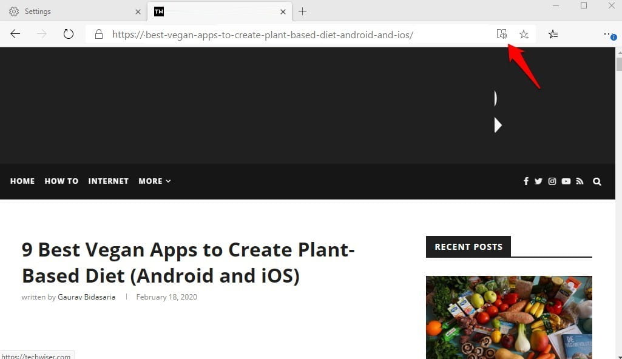The width and height of the screenshot is (622, 359).
Task: Open the HOW TO menu item
Action: [61, 181]
